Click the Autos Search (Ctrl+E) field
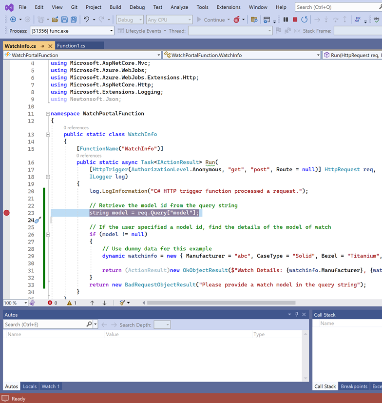Image resolution: width=382 pixels, height=403 pixels. (45, 324)
